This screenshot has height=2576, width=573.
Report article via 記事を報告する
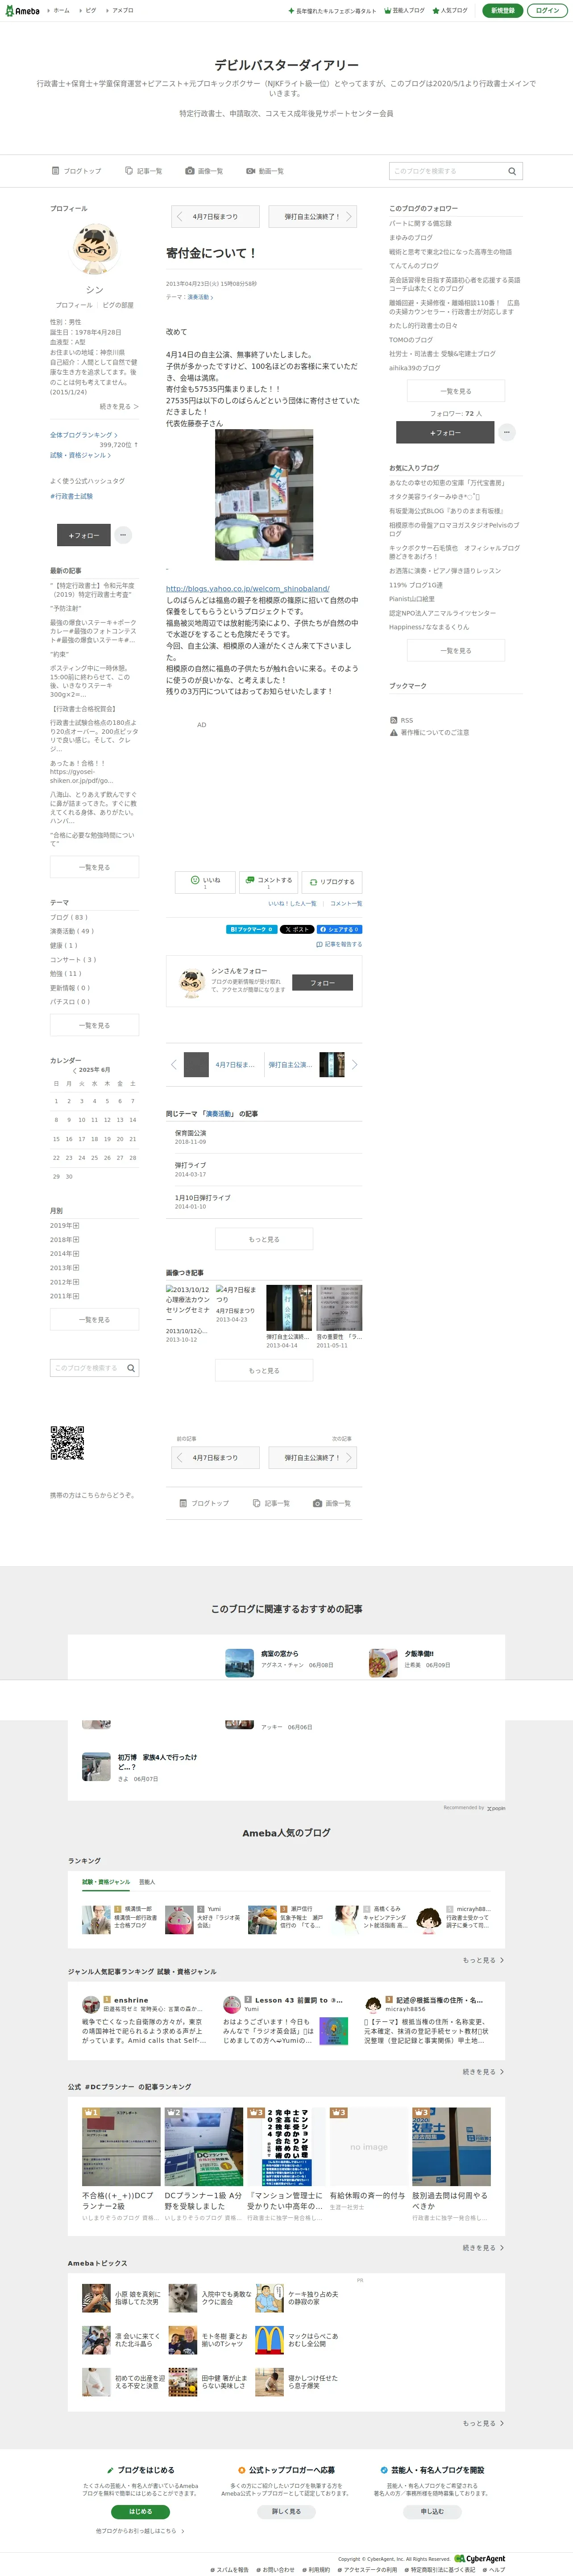339,944
